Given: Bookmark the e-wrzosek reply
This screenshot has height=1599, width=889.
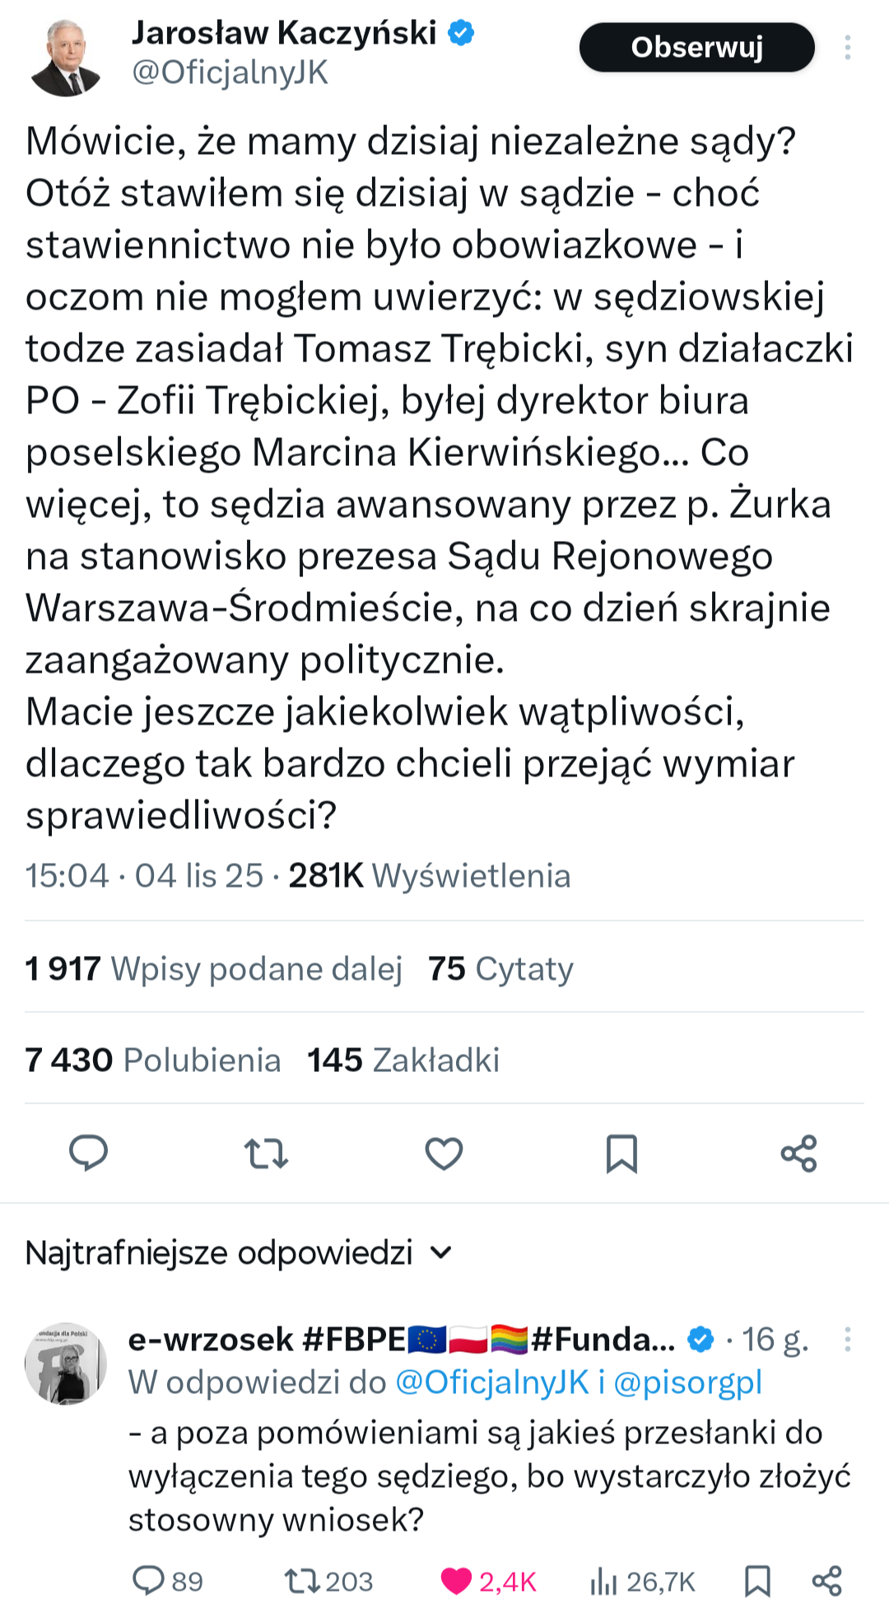Looking at the screenshot, I should point(756,1581).
